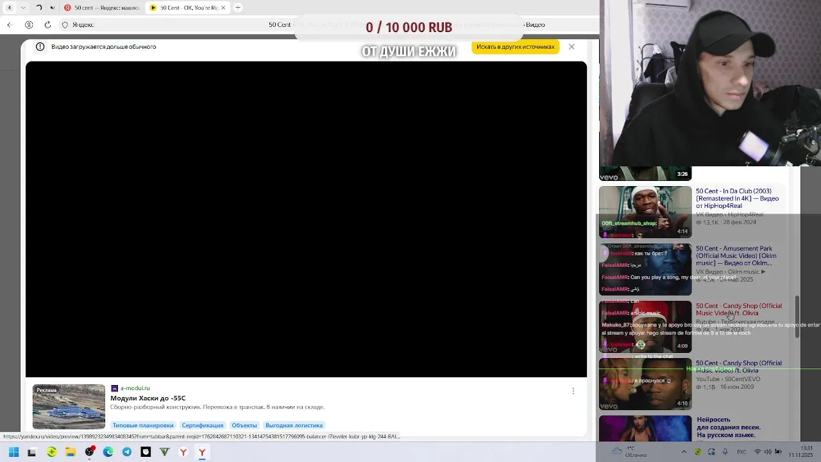Open the Amusement Park video thumbnail

point(645,269)
